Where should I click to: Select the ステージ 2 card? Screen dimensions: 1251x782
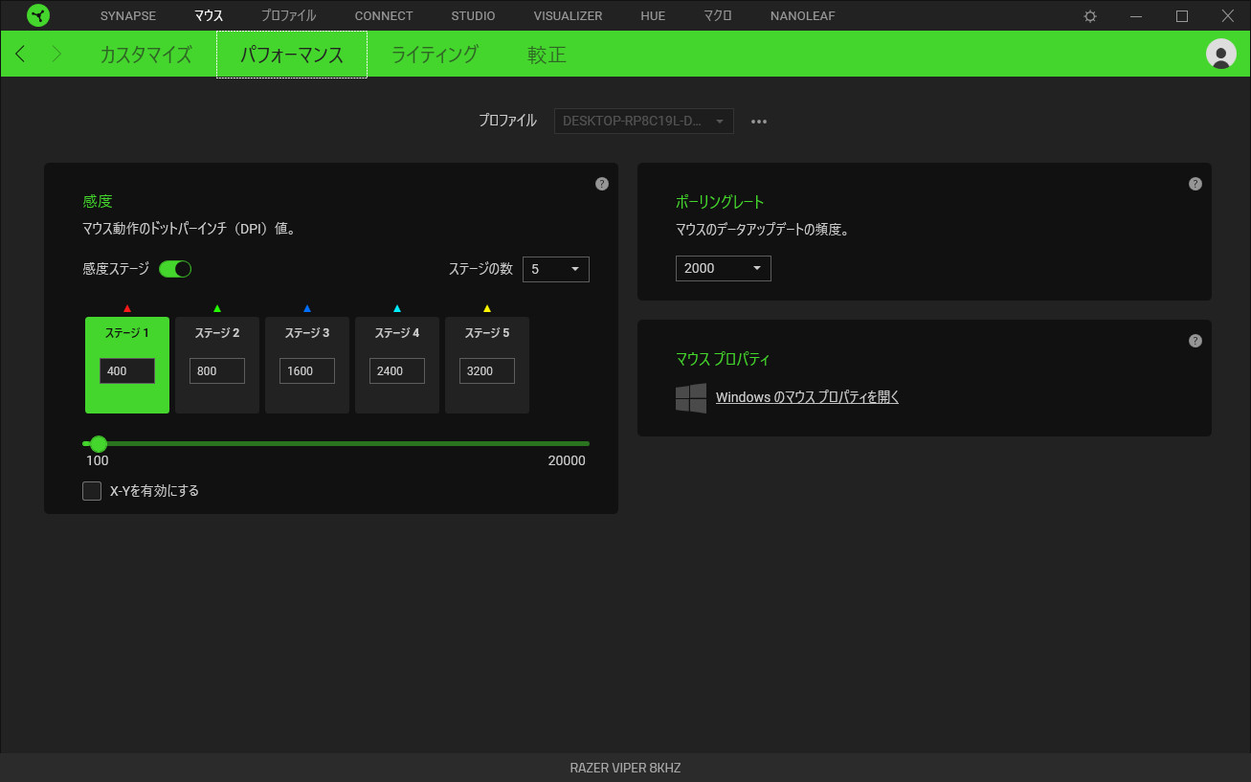click(x=217, y=366)
